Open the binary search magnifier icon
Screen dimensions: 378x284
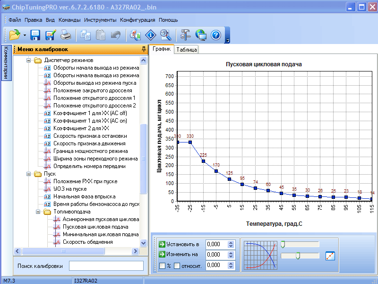click(165, 35)
